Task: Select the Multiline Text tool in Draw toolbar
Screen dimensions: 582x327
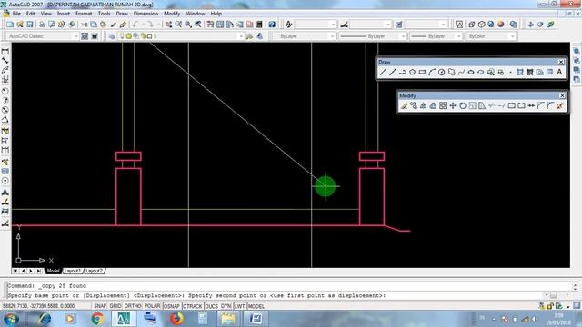Action: tap(559, 73)
